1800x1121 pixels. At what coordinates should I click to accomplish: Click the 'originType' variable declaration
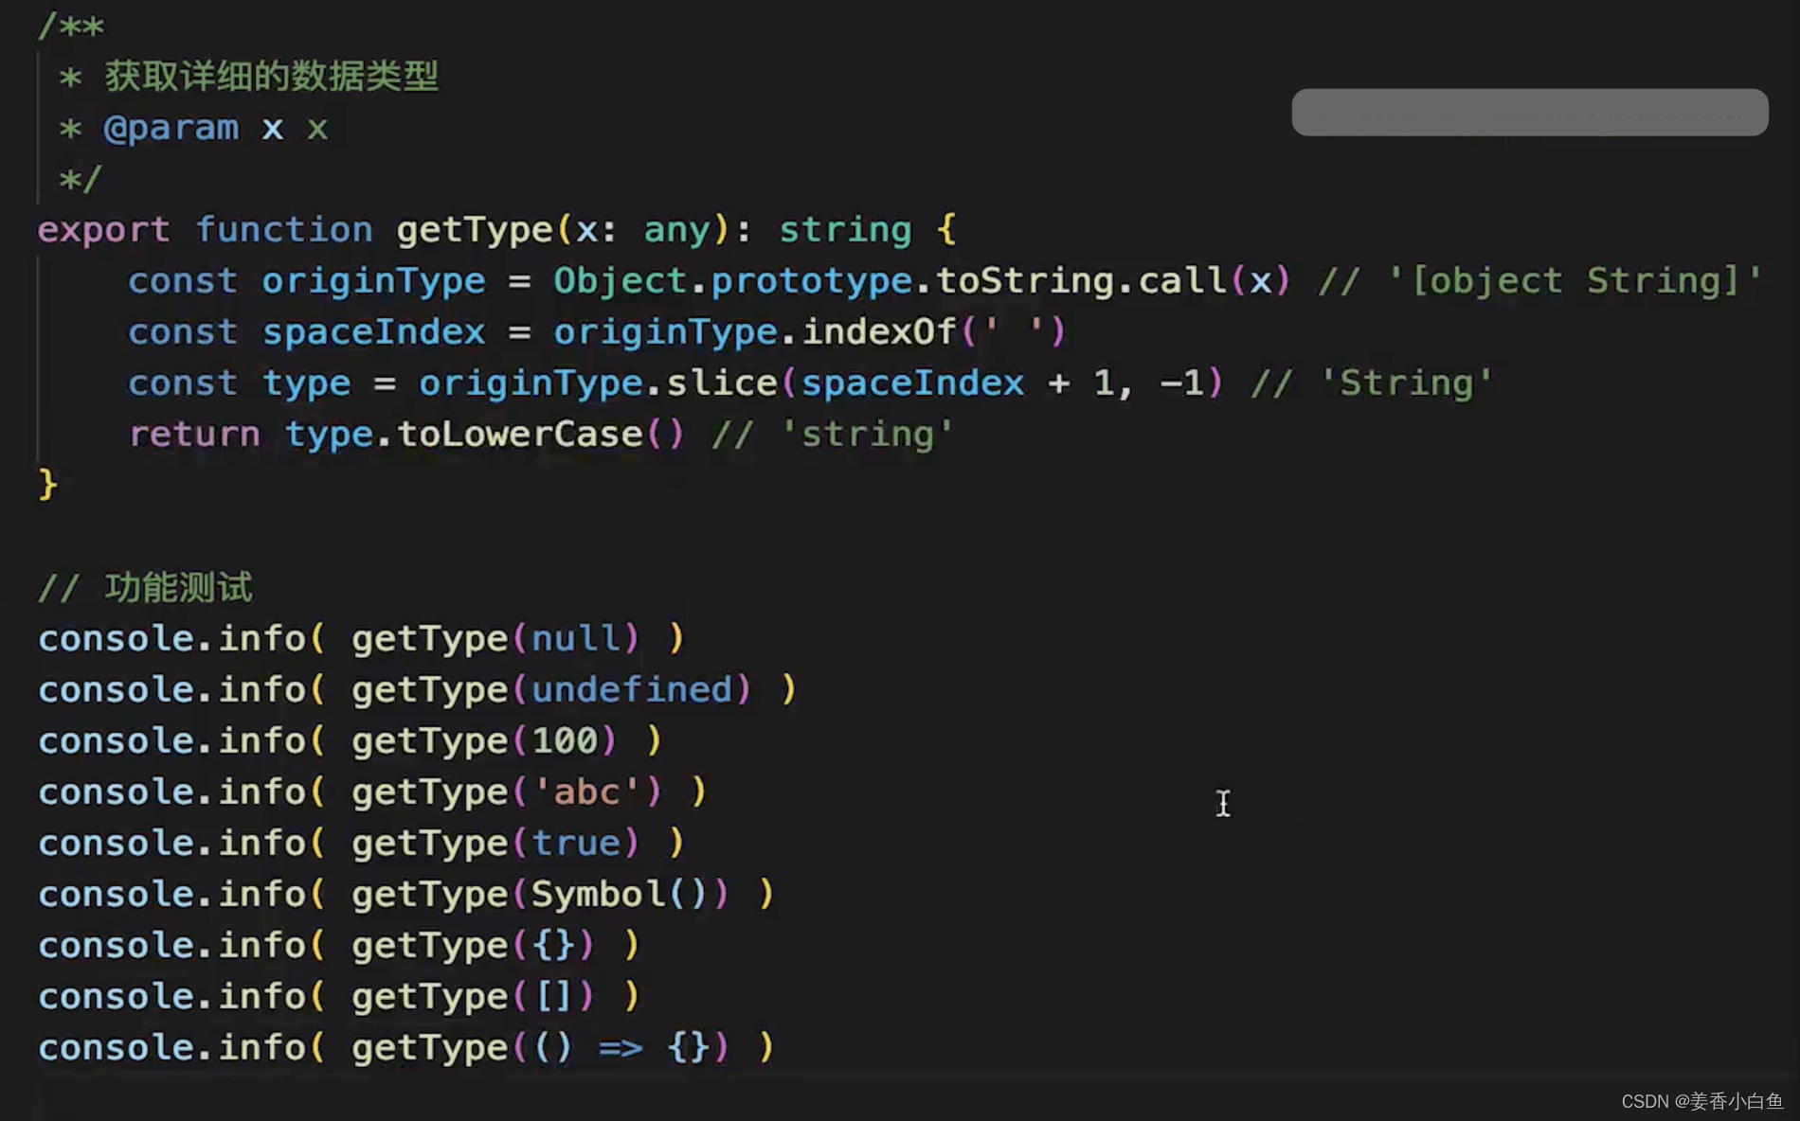tap(373, 280)
